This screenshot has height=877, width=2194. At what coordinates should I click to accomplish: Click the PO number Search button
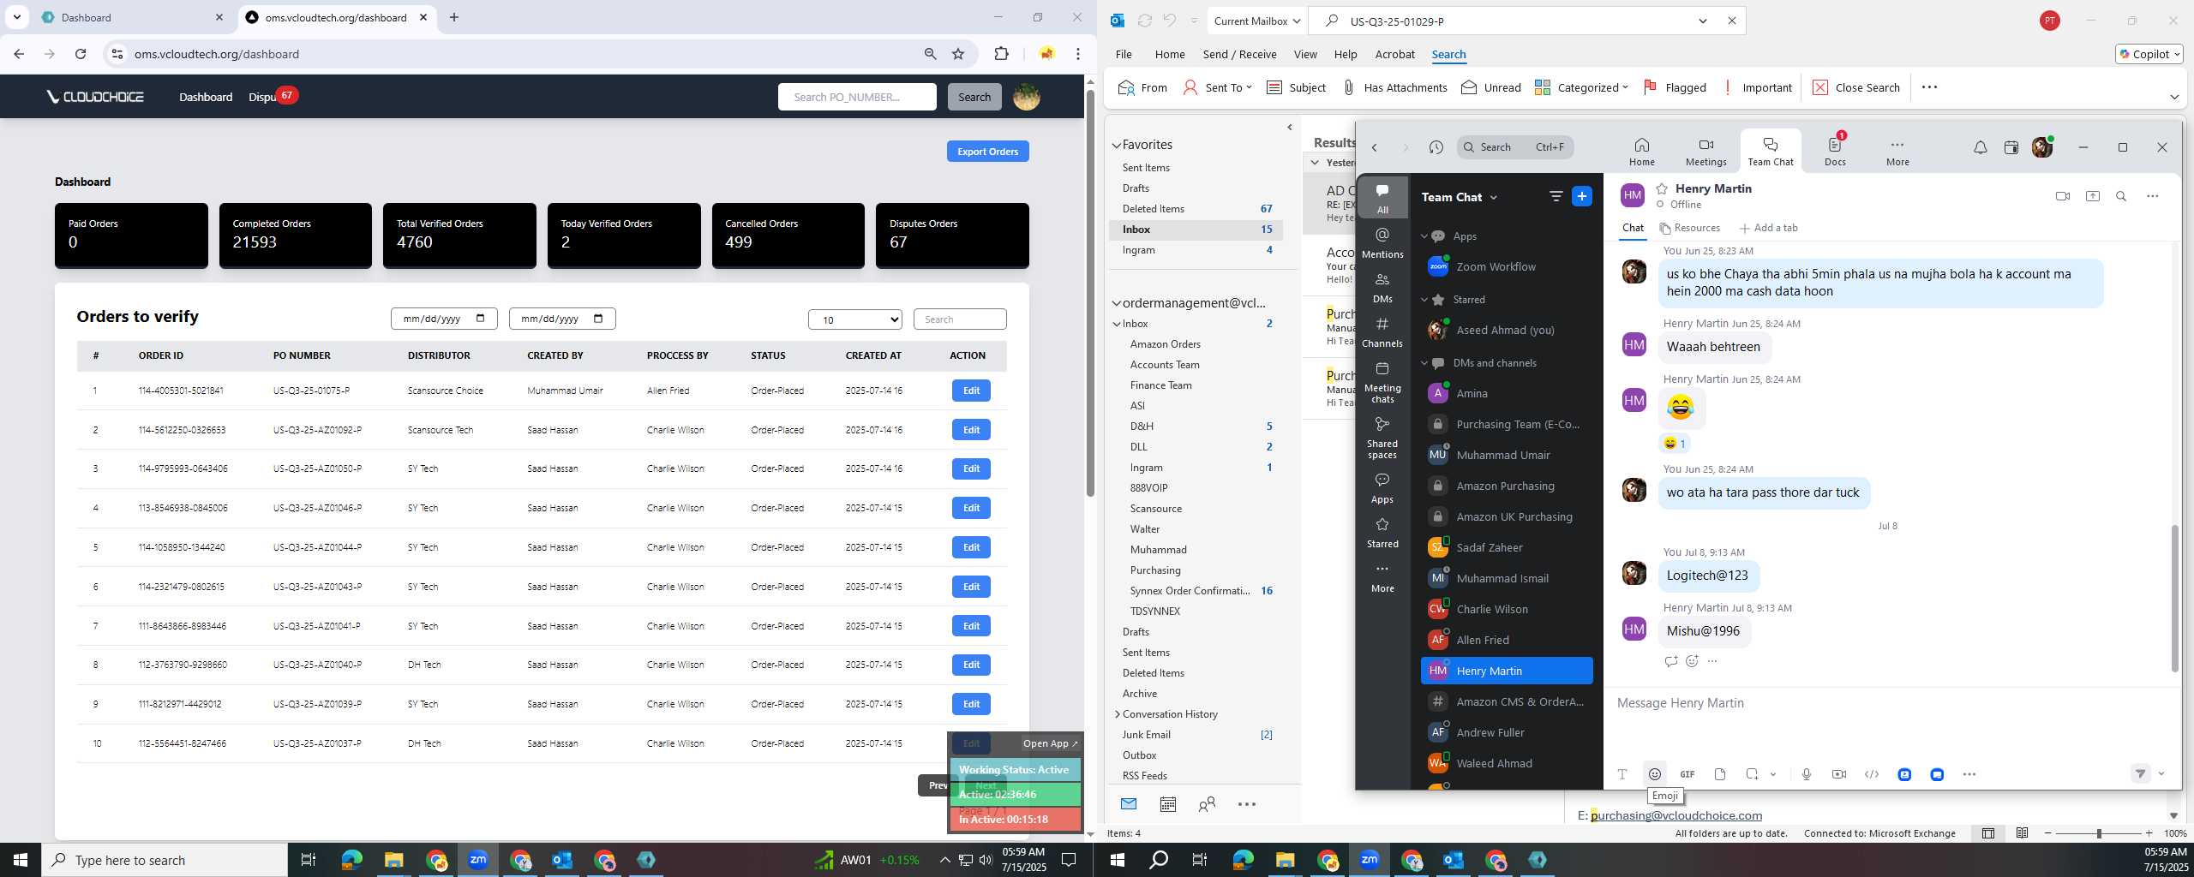pos(974,97)
